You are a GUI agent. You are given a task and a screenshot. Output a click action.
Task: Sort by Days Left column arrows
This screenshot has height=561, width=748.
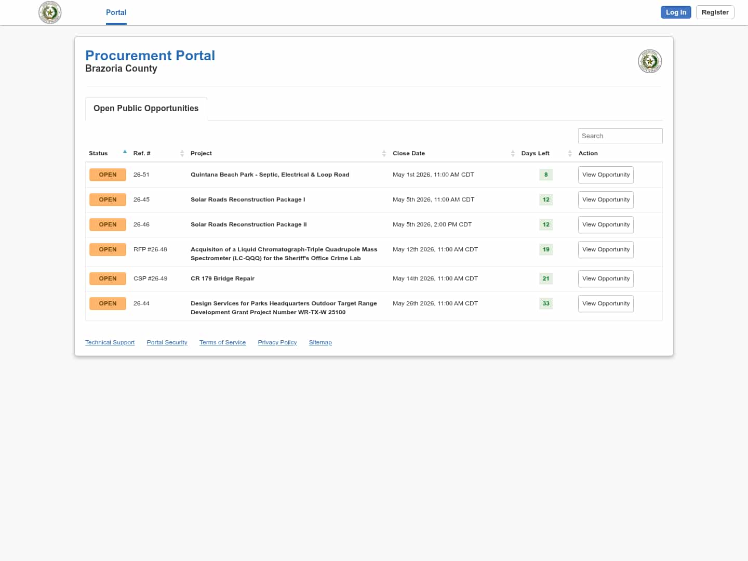(x=570, y=153)
